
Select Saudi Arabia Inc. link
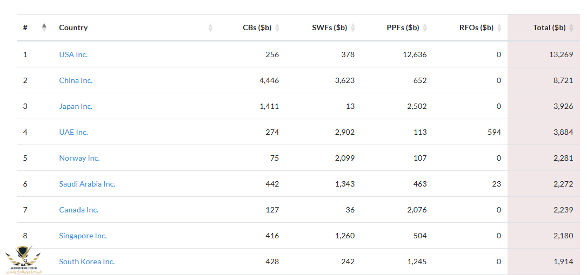[x=87, y=184]
